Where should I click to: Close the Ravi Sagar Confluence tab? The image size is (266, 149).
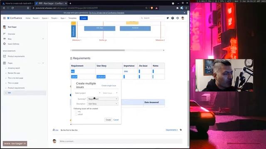coord(66,3)
